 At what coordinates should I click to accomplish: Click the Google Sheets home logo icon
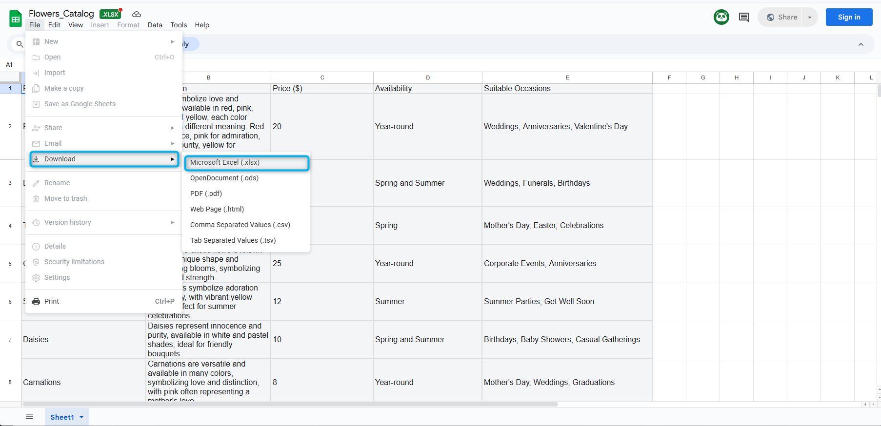pyautogui.click(x=16, y=19)
